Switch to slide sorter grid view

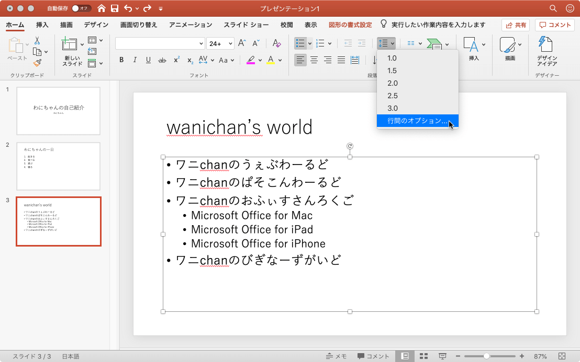coord(424,356)
